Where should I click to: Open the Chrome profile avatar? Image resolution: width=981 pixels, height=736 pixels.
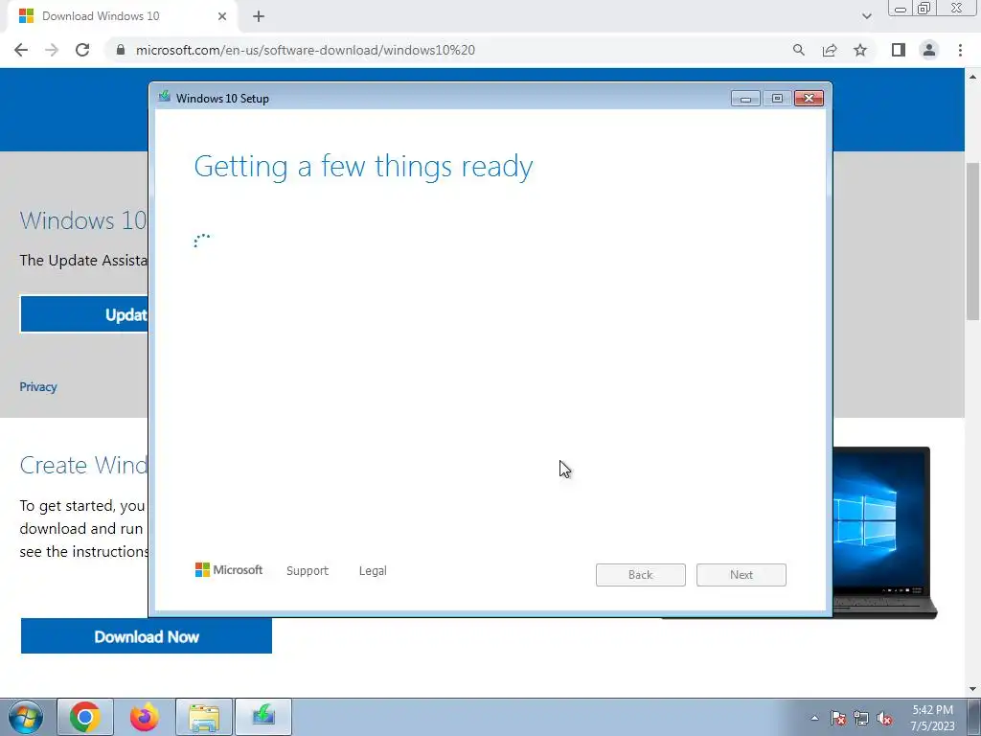[x=929, y=50]
